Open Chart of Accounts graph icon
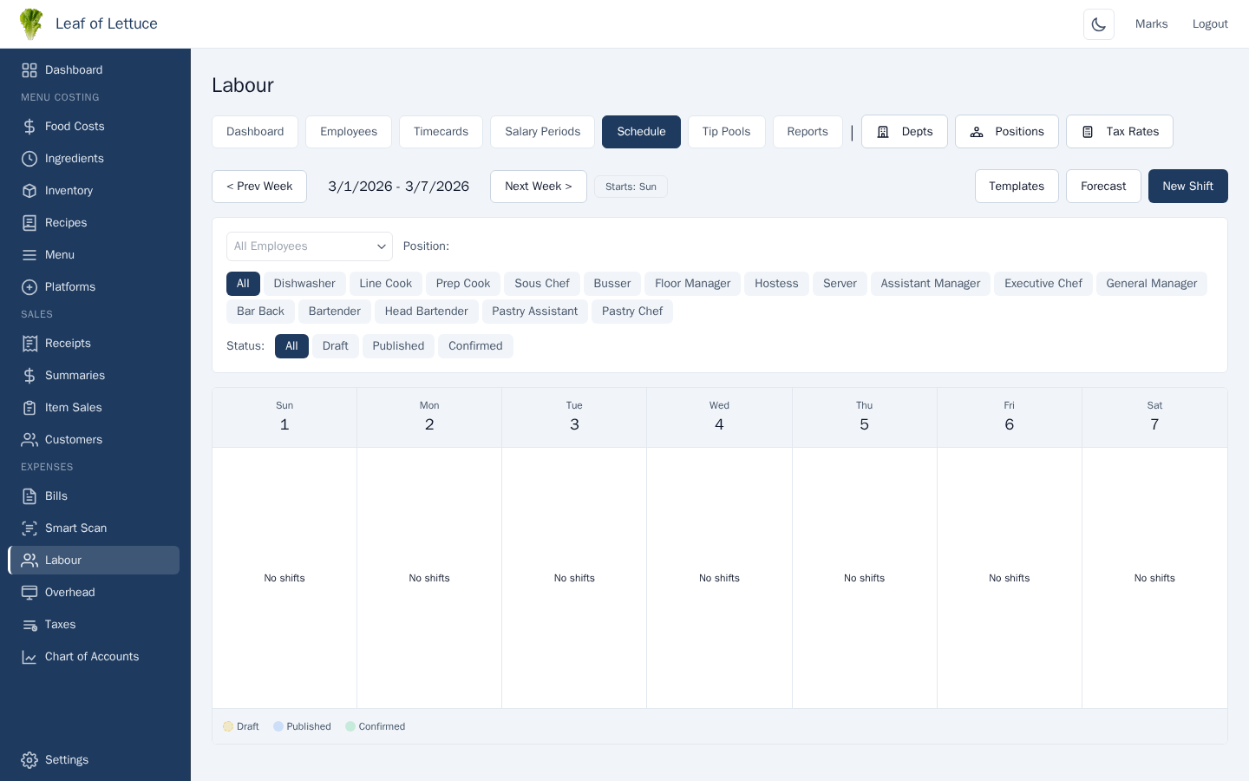This screenshot has height=781, width=1249. pos(29,657)
